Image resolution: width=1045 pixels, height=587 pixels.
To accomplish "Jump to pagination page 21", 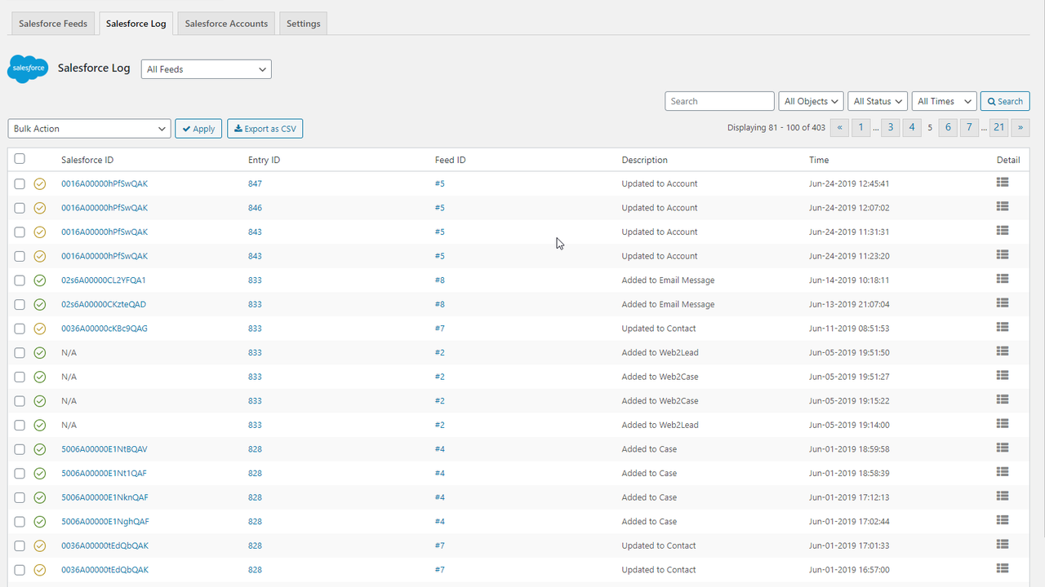I will (998, 127).
